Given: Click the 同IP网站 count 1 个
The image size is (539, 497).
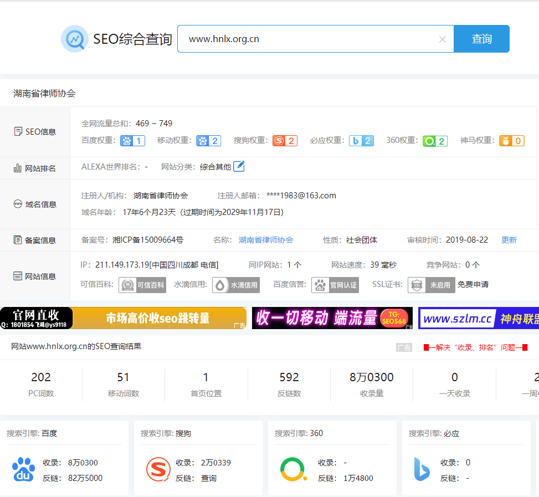Looking at the screenshot, I should point(294,265).
